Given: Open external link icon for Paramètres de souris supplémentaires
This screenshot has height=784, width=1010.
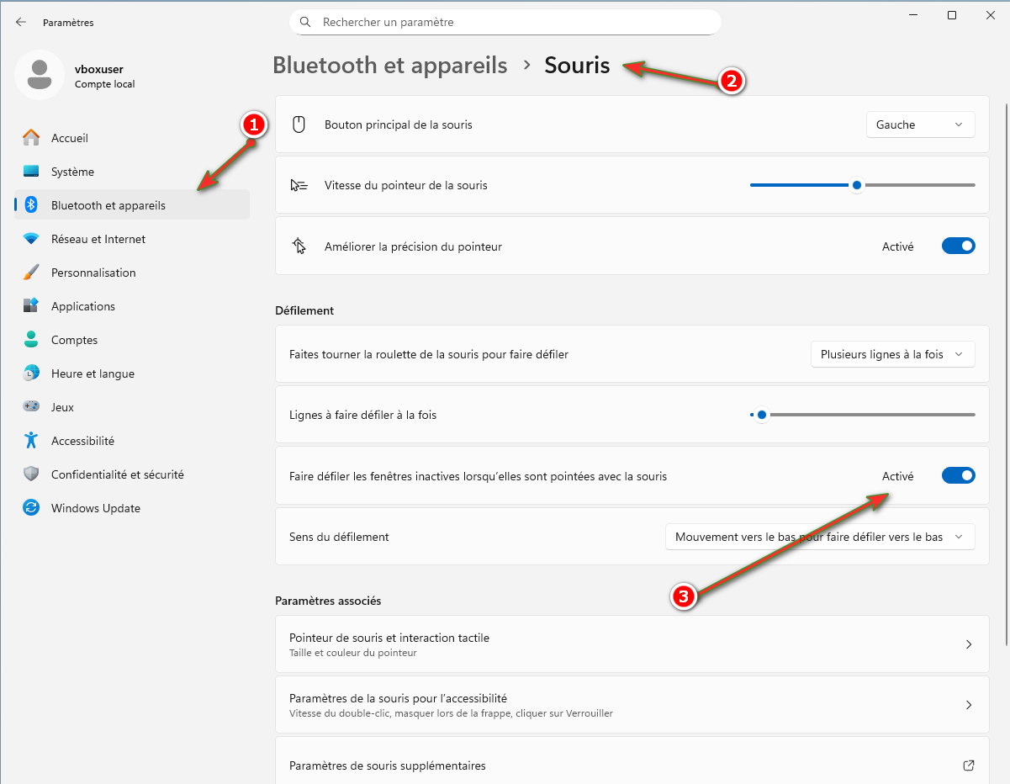Looking at the screenshot, I should click(x=968, y=765).
